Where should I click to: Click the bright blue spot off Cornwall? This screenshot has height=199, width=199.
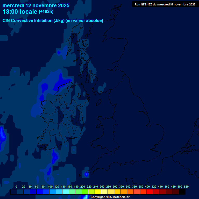point(86,174)
